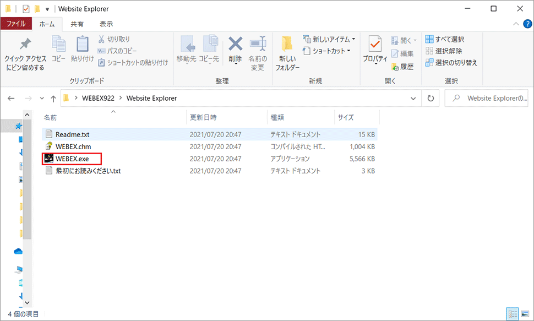Viewport: 534px width, 321px height.
Task: Click the 1,004 KB size value
Action: click(362, 147)
